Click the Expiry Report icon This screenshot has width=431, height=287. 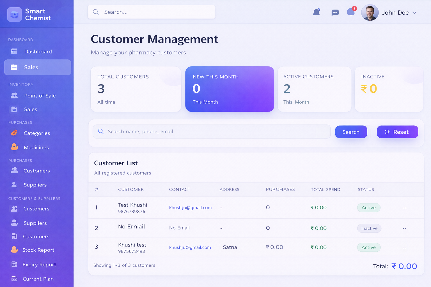pyautogui.click(x=14, y=264)
